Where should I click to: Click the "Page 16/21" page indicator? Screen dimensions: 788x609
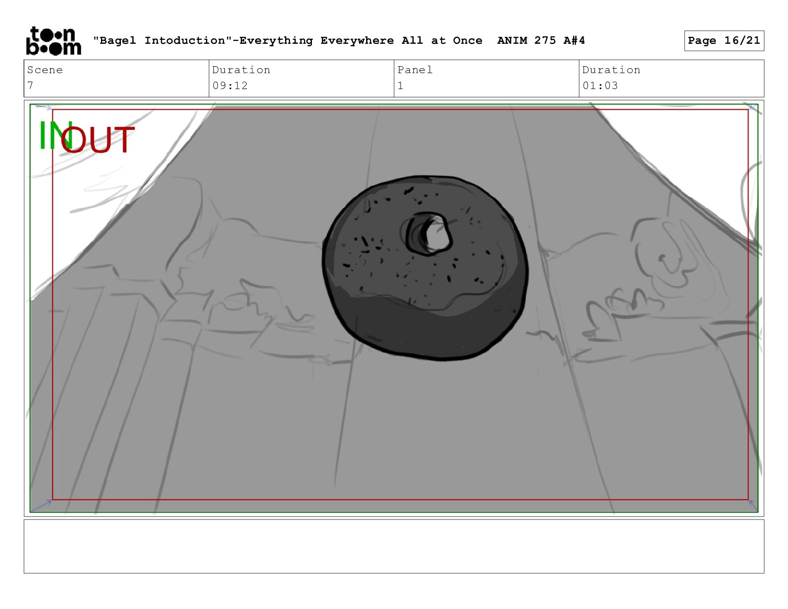724,41
